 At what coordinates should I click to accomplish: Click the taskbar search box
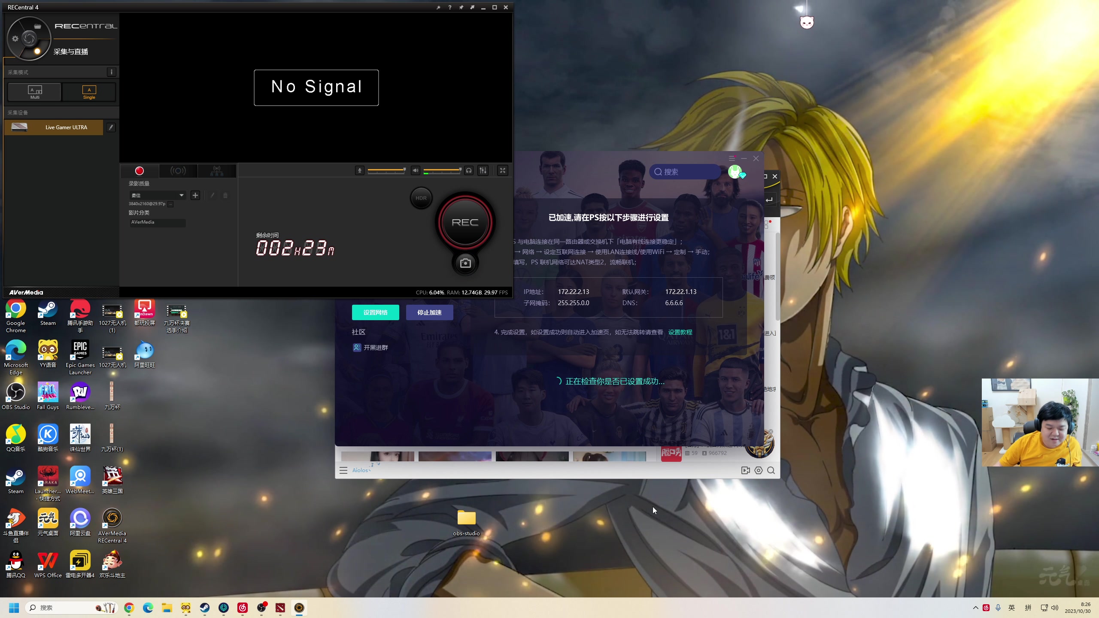[72, 608]
